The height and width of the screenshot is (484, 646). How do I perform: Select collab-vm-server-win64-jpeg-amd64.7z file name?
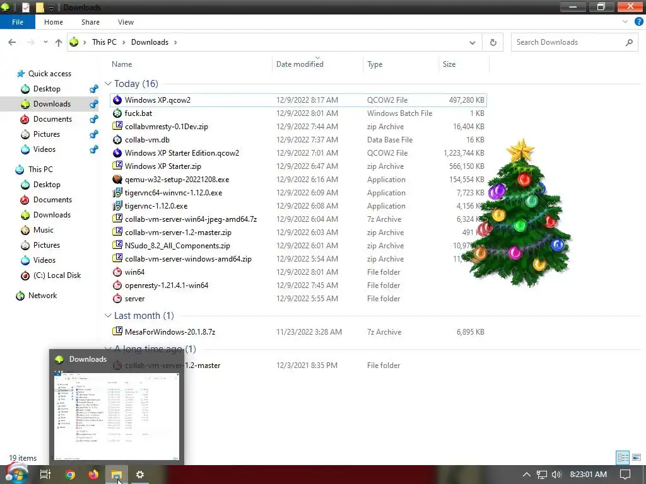[191, 219]
